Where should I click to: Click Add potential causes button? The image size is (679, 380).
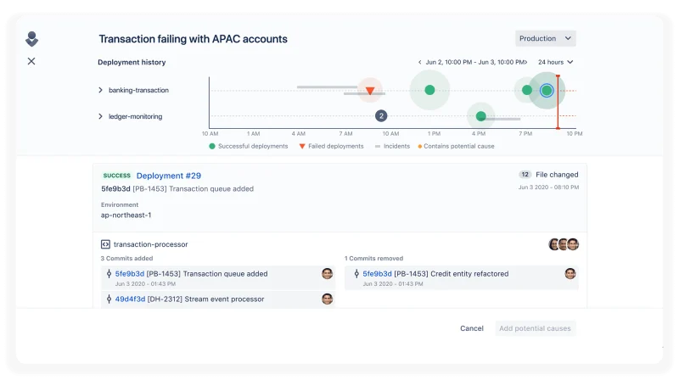(x=535, y=328)
